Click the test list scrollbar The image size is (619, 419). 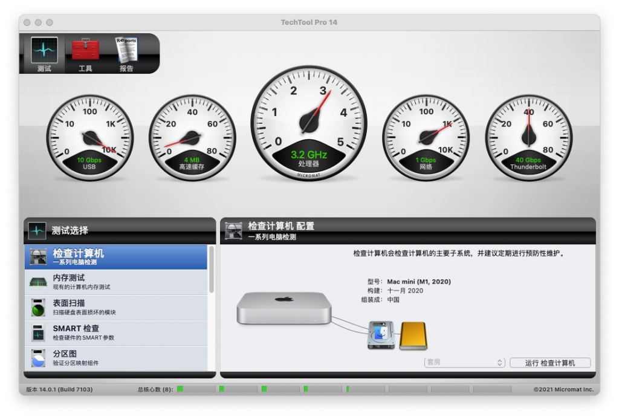(211, 270)
